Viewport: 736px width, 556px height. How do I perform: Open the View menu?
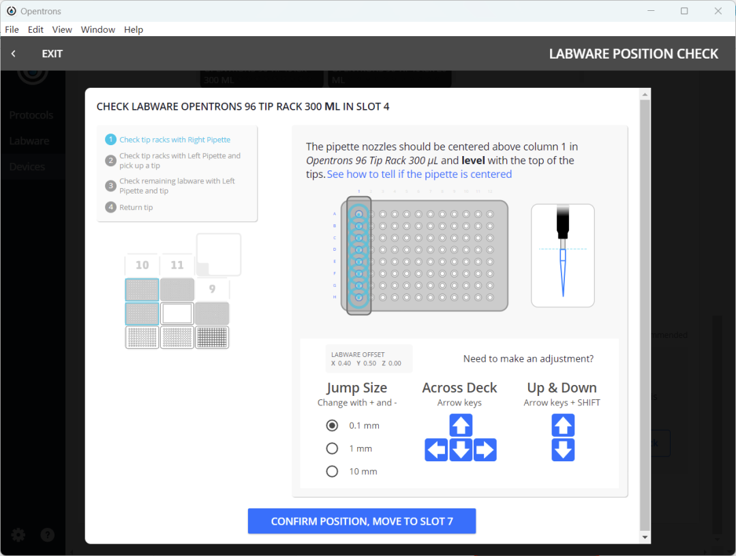[x=62, y=29]
